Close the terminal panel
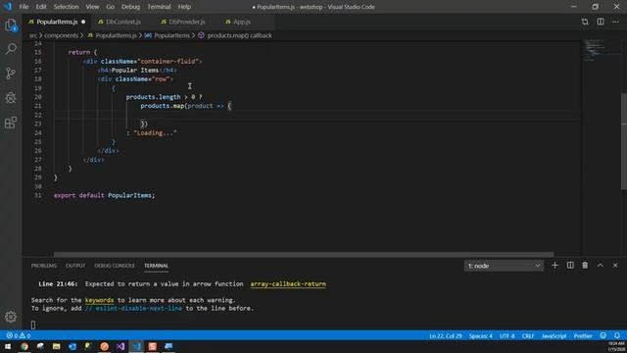Image resolution: width=627 pixels, height=353 pixels. point(615,266)
